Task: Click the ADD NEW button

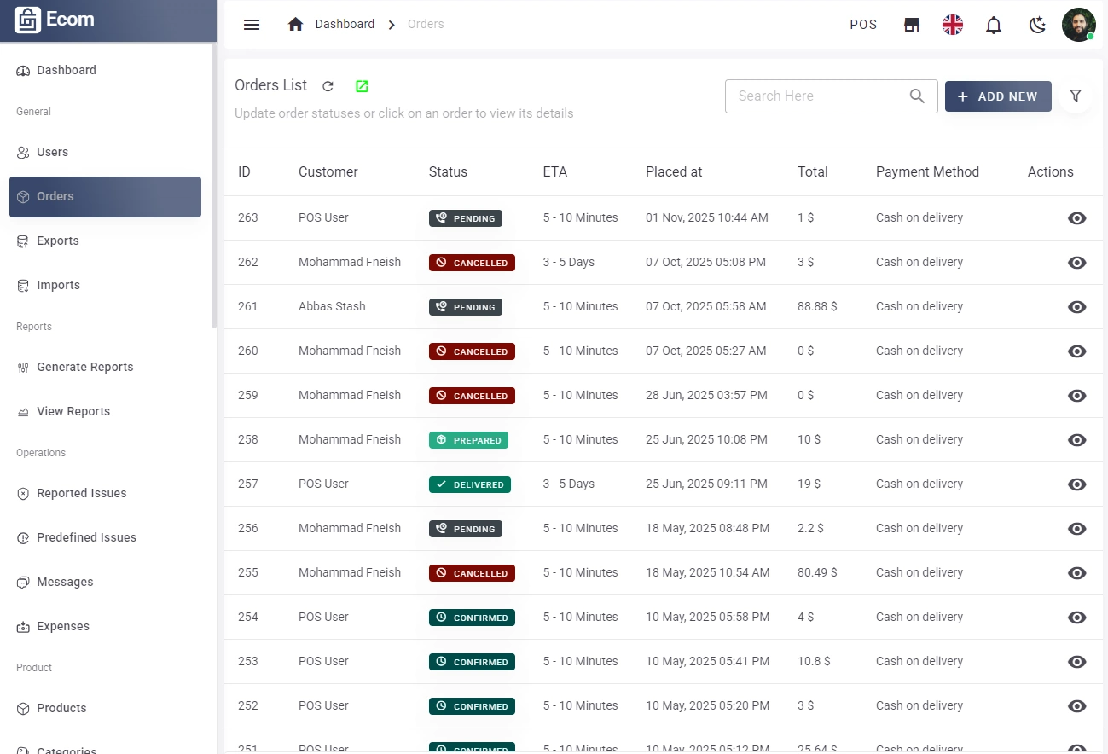Action: click(998, 96)
